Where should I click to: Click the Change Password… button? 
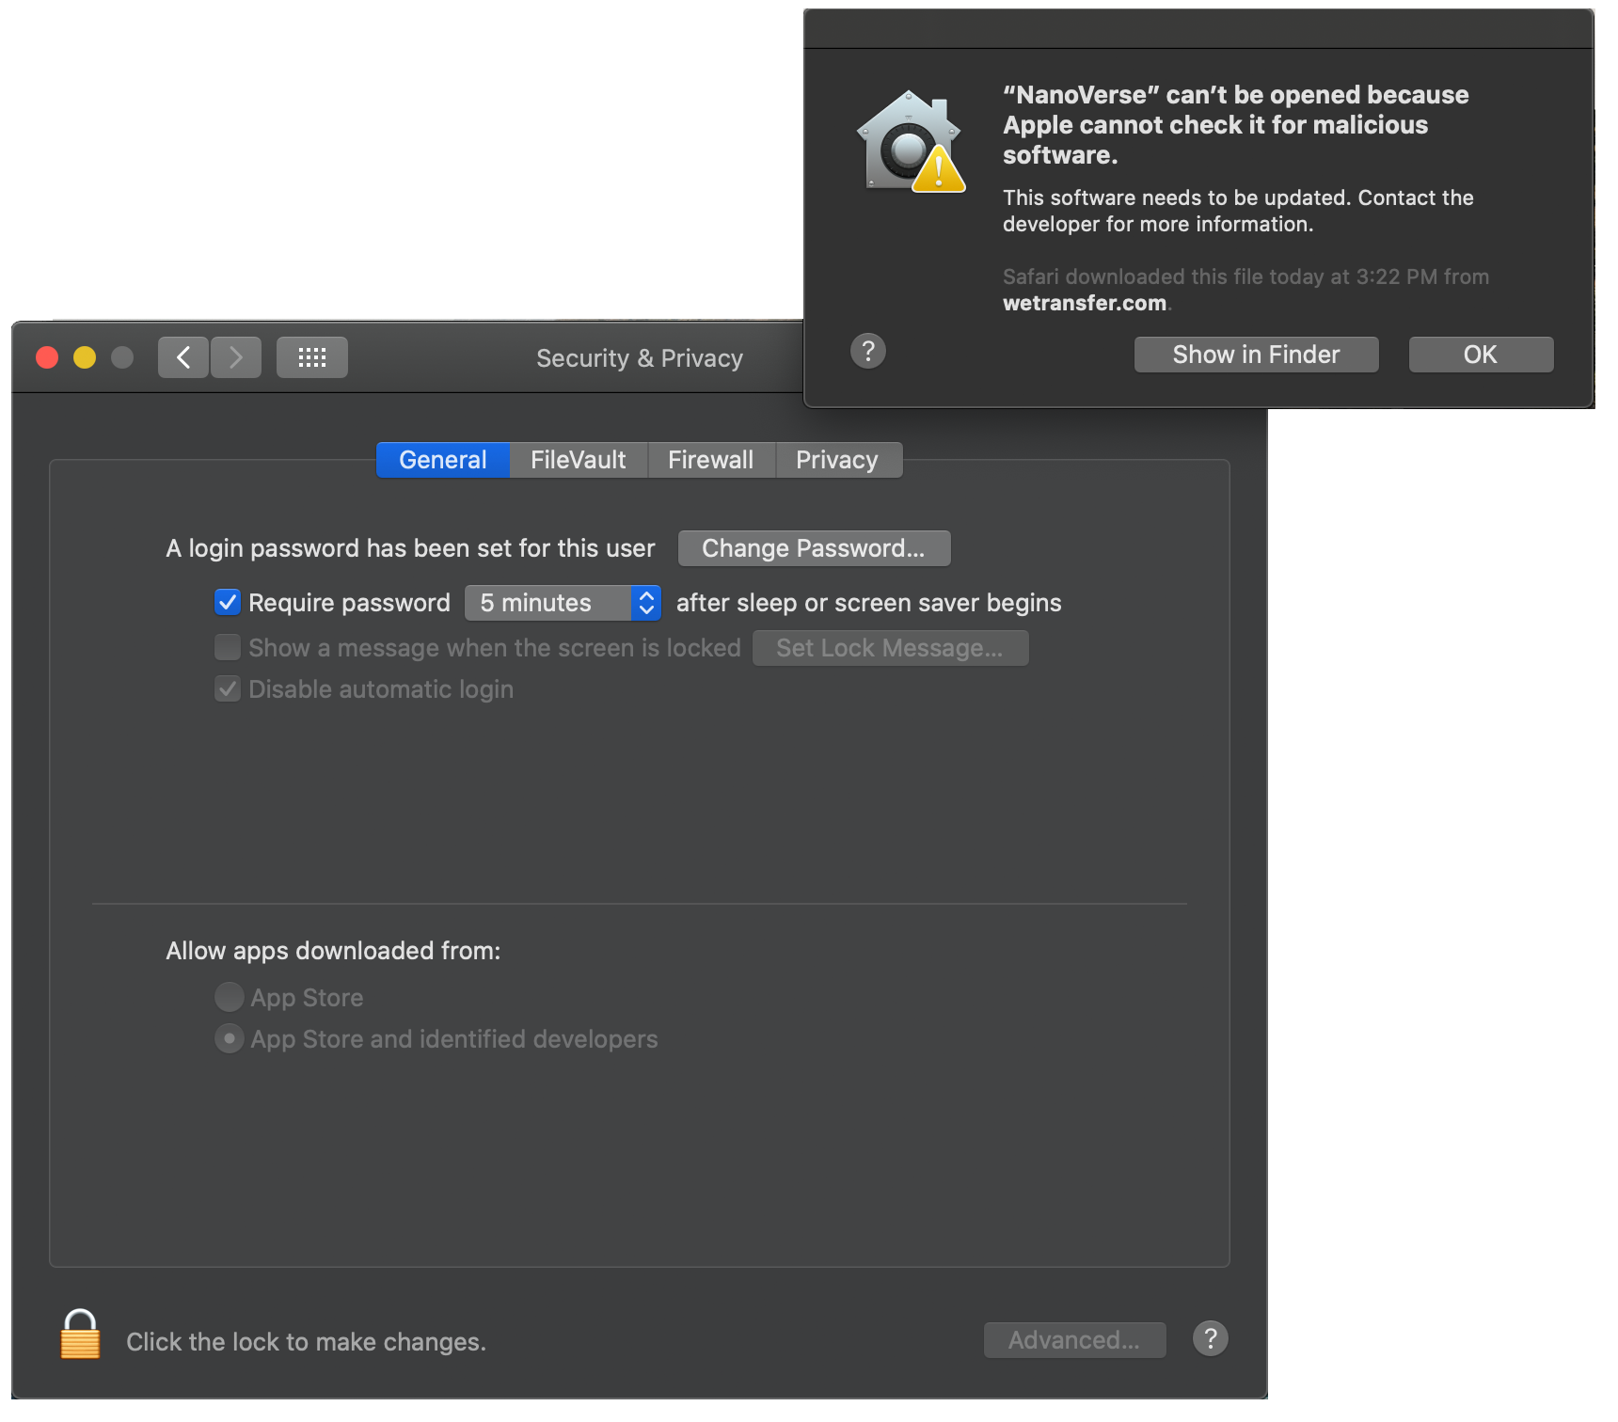click(x=814, y=548)
